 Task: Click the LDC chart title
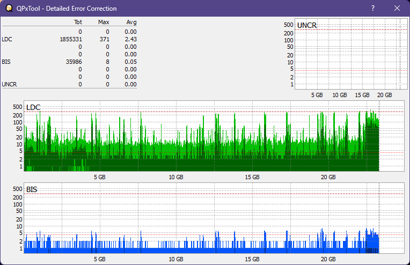(33, 107)
